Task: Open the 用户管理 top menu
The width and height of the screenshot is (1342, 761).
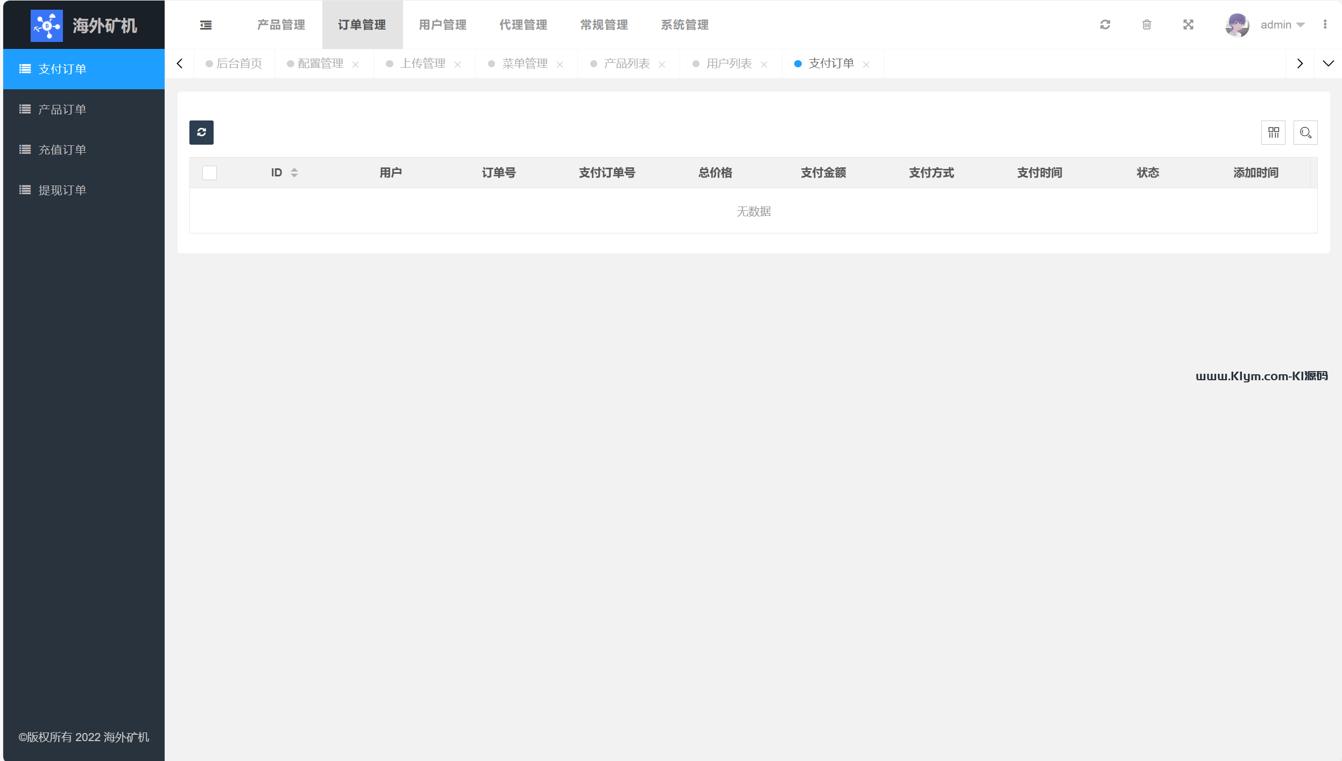Action: (442, 25)
